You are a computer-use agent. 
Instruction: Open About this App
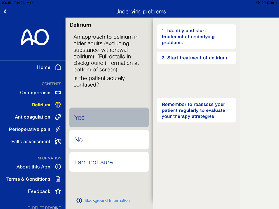(33, 167)
